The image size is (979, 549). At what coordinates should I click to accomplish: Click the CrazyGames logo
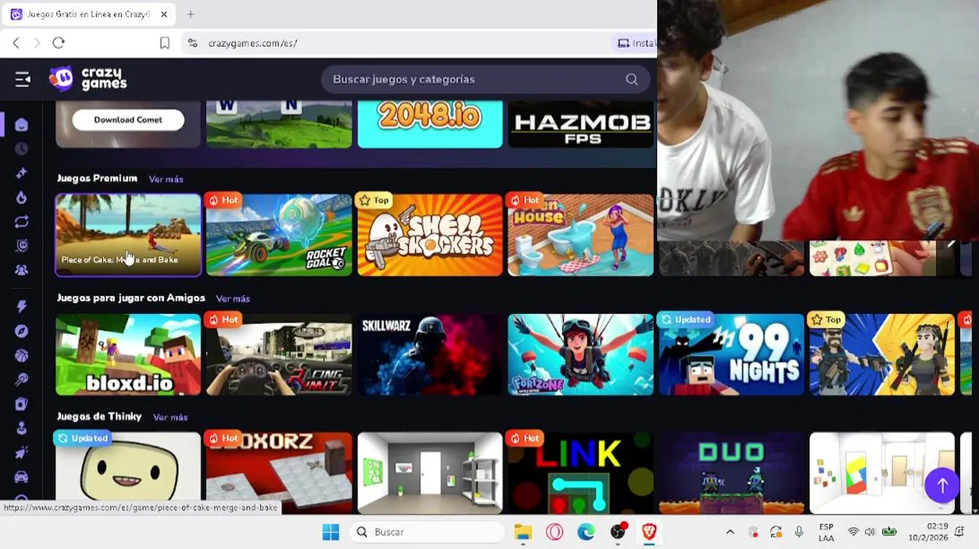[88, 79]
